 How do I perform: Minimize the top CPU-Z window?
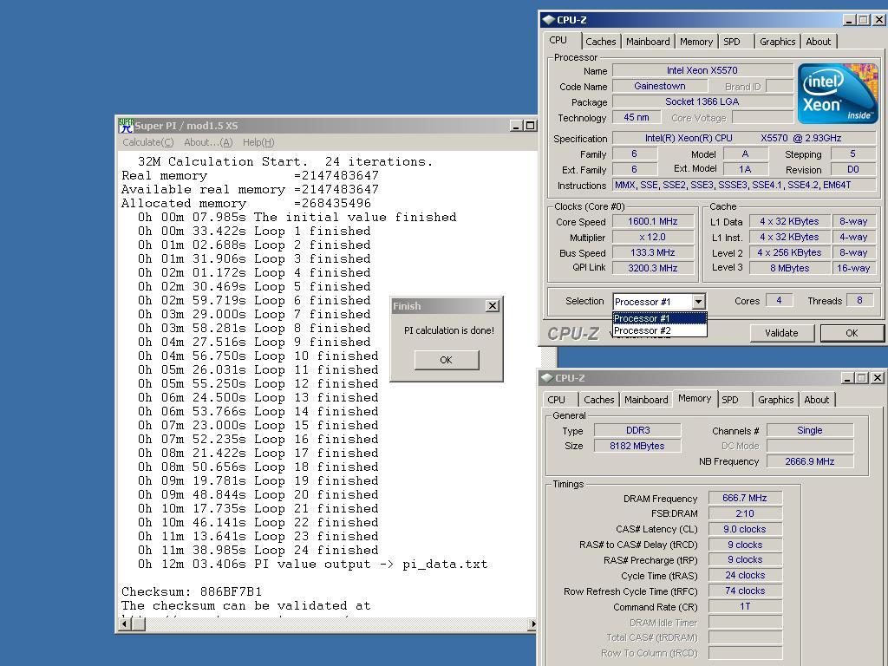pyautogui.click(x=850, y=20)
